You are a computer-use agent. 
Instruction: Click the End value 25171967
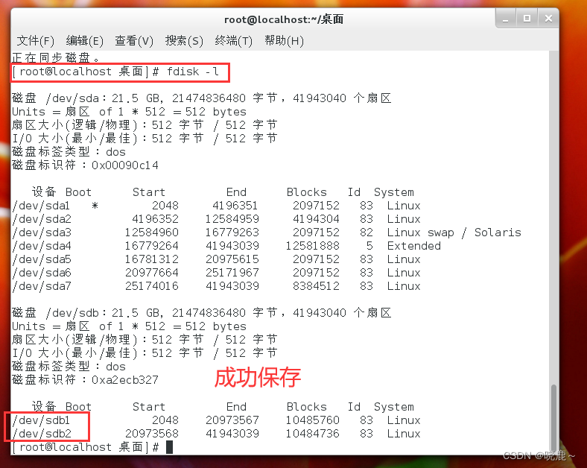point(232,273)
